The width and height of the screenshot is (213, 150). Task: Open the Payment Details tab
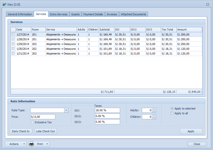pyautogui.click(x=93, y=14)
